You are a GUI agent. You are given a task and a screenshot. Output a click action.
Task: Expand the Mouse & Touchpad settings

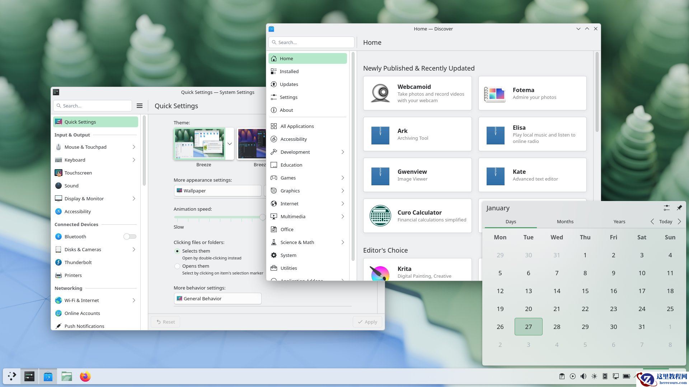click(134, 147)
